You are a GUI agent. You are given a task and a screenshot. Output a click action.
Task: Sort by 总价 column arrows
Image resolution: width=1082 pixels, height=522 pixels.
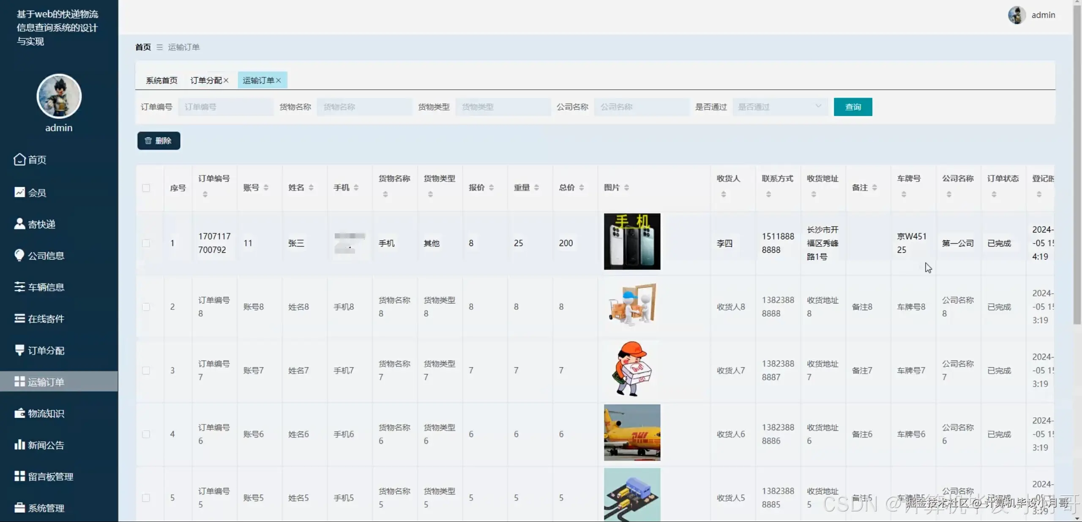click(582, 188)
